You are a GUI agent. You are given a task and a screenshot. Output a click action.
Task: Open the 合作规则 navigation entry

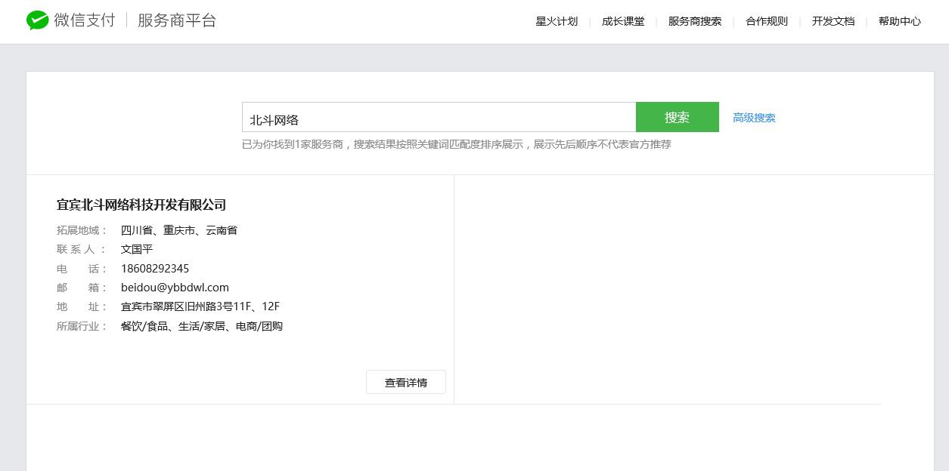[x=764, y=22]
